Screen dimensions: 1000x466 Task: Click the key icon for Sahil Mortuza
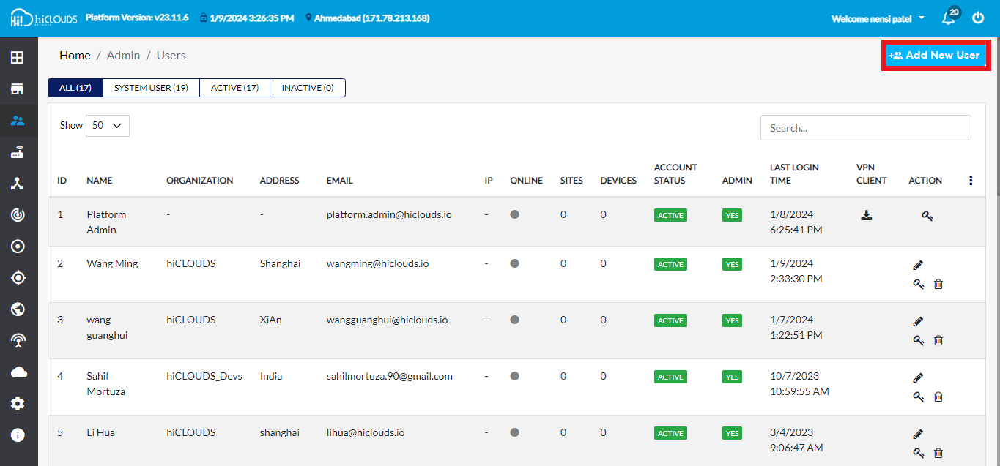918,397
